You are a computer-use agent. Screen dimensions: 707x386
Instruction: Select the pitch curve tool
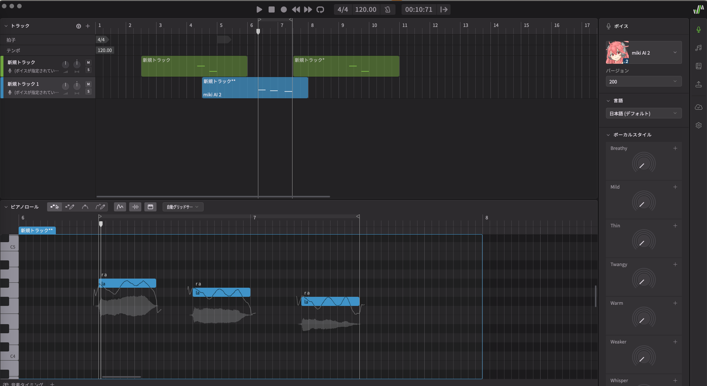click(85, 207)
